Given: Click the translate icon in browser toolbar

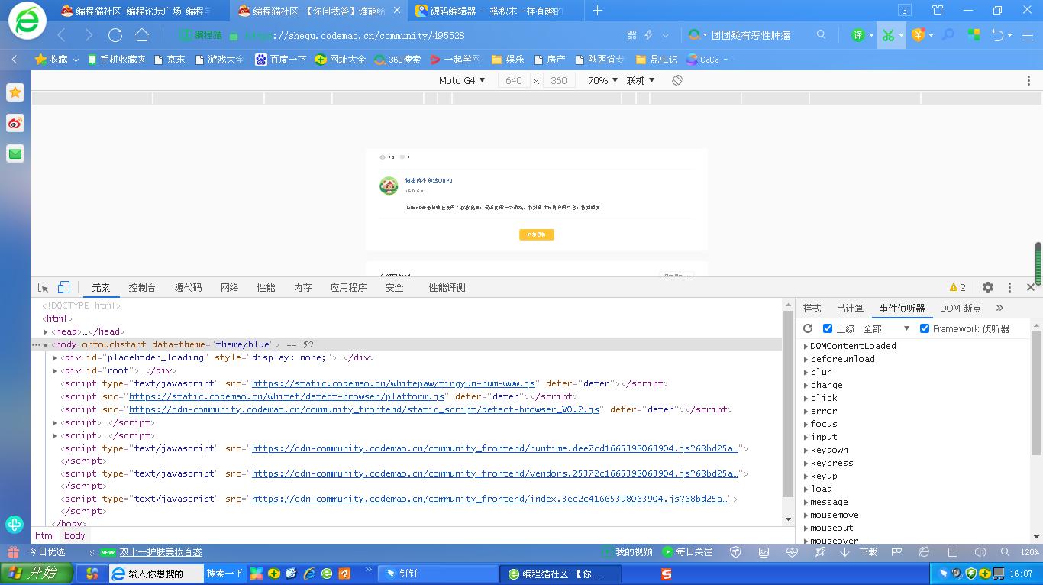Looking at the screenshot, I should 858,35.
